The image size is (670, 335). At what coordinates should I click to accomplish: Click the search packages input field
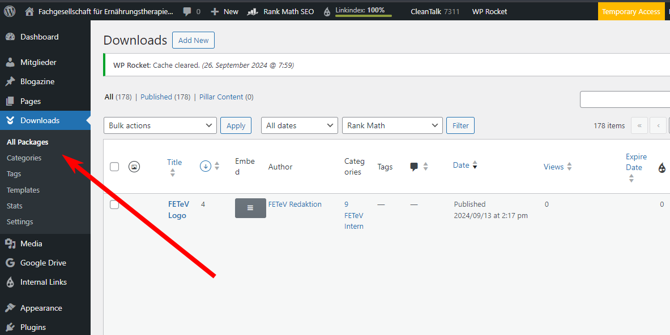[625, 100]
